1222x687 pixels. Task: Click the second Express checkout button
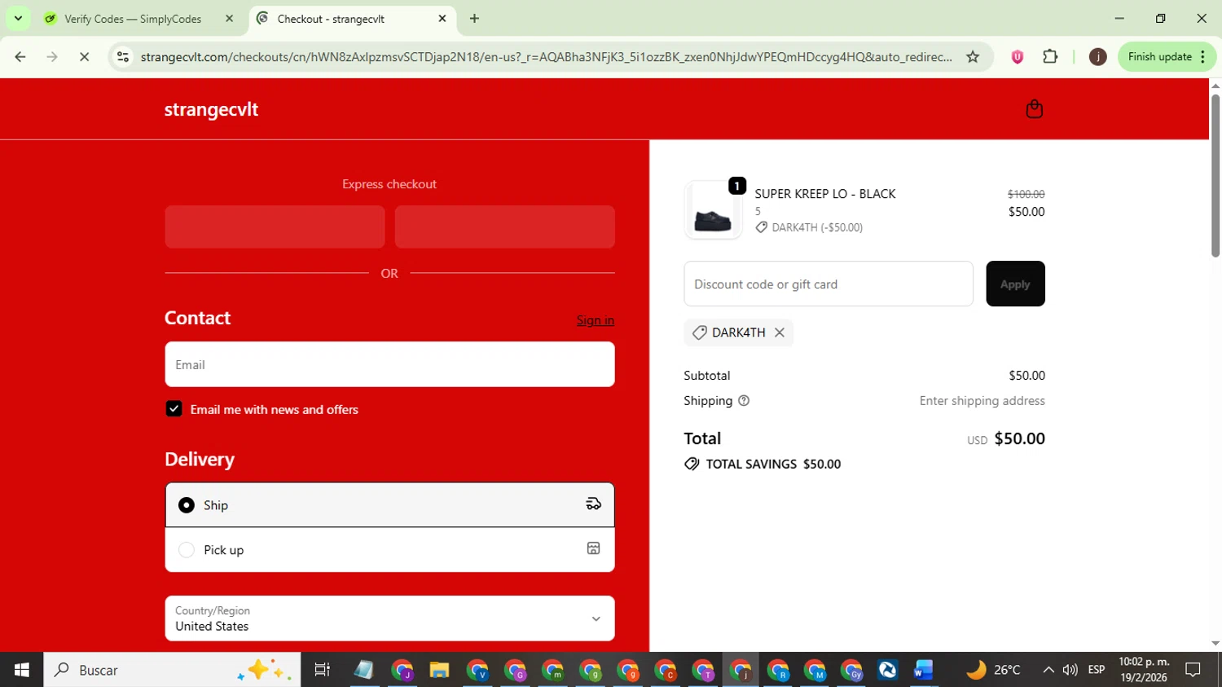click(504, 227)
